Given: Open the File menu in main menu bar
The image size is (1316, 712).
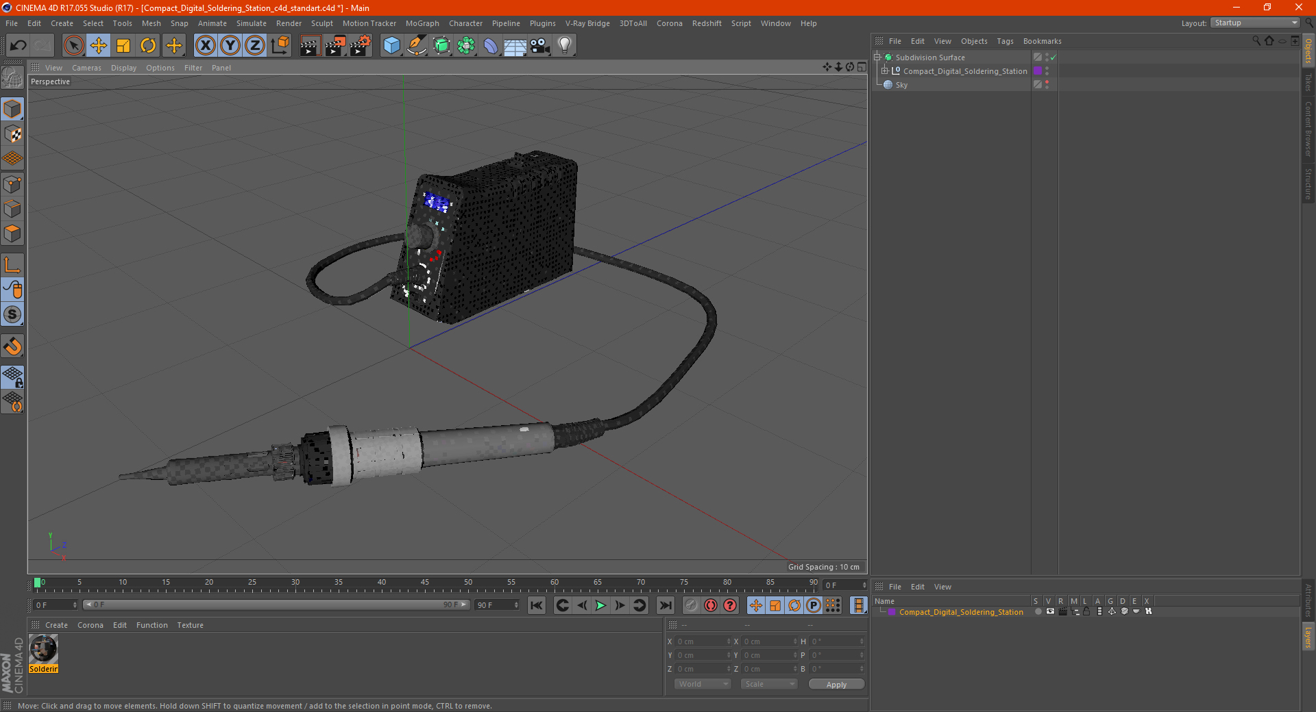Looking at the screenshot, I should [12, 23].
